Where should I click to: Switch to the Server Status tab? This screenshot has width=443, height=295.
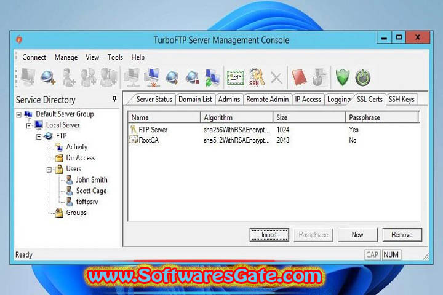tap(154, 100)
